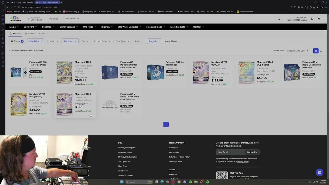
Task: Open the Refund and Return Policy link
Action: click(179, 157)
